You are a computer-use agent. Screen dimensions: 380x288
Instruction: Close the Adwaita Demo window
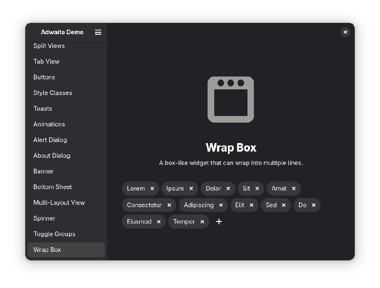tap(345, 32)
